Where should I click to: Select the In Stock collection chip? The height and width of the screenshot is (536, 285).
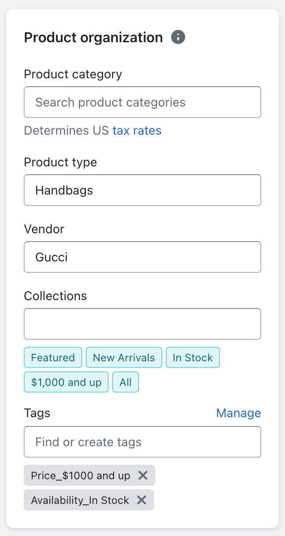pyautogui.click(x=193, y=357)
